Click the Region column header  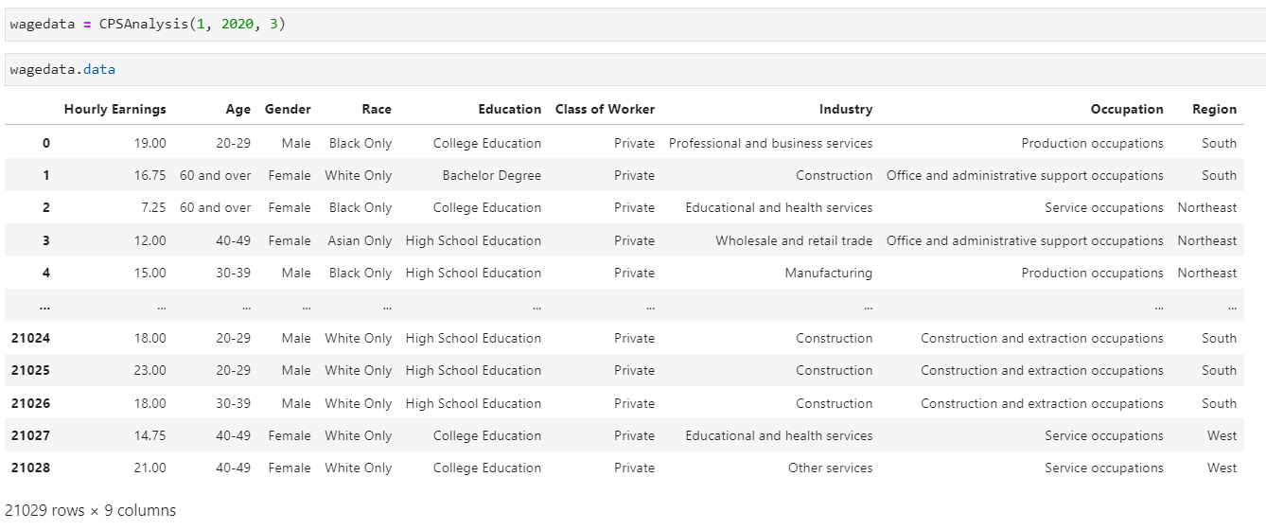1215,109
